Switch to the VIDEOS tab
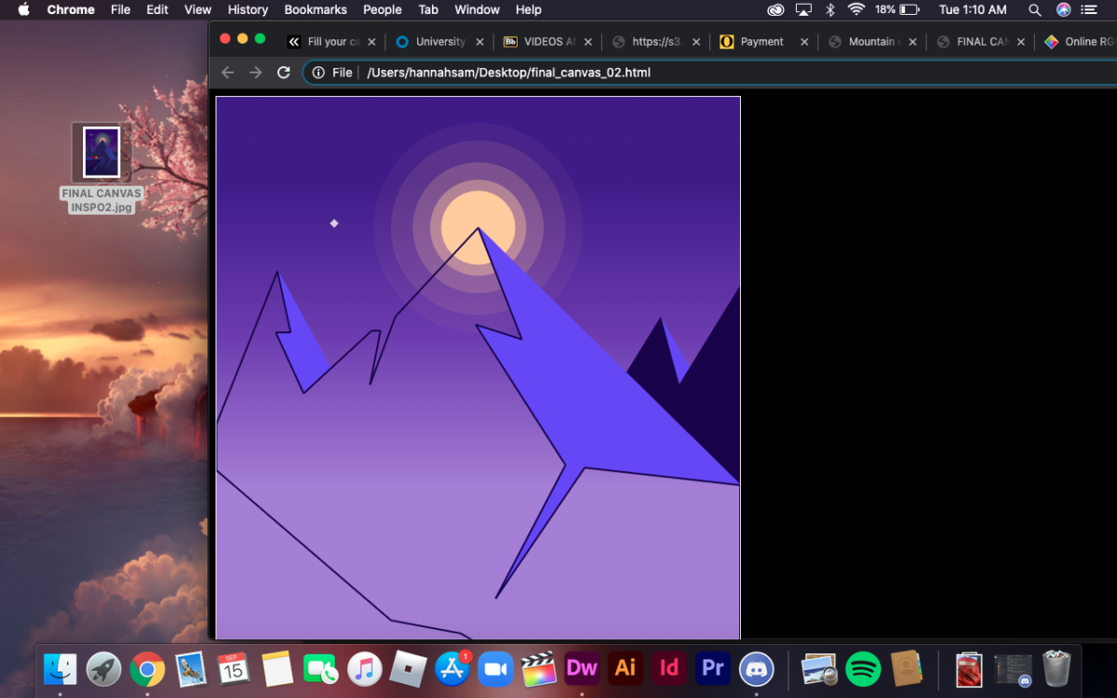Screen dimensions: 1117x698 click(549, 42)
